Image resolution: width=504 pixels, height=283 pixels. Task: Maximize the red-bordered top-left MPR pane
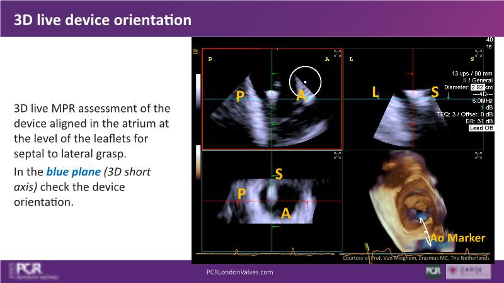click(338, 53)
